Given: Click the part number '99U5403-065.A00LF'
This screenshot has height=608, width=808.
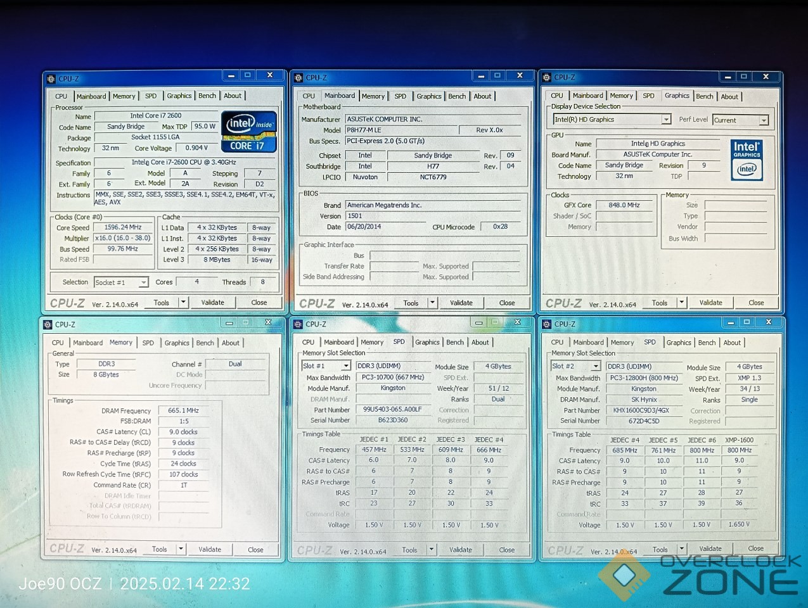Looking at the screenshot, I should coord(392,409).
